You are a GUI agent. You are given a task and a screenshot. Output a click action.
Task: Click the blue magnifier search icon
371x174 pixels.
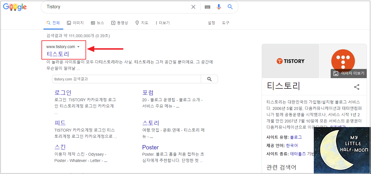pos(230,7)
